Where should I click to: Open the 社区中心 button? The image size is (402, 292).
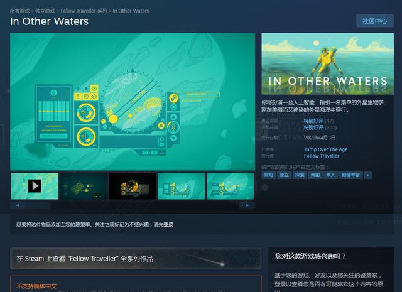click(x=375, y=21)
